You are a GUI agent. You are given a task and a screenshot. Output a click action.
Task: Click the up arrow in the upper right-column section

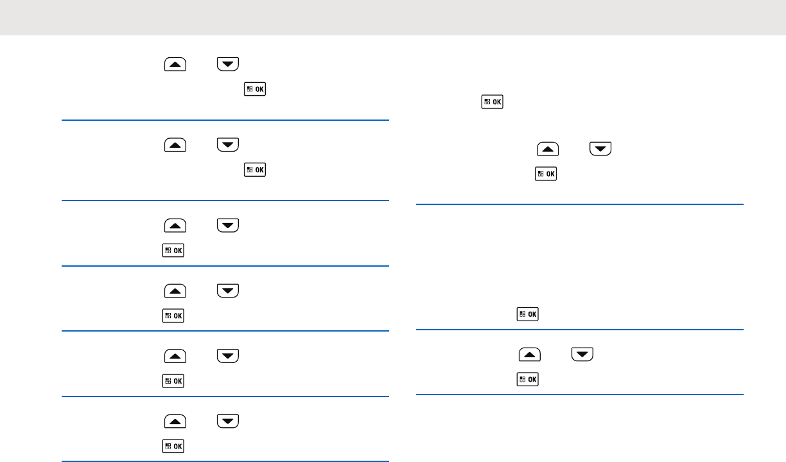(548, 150)
